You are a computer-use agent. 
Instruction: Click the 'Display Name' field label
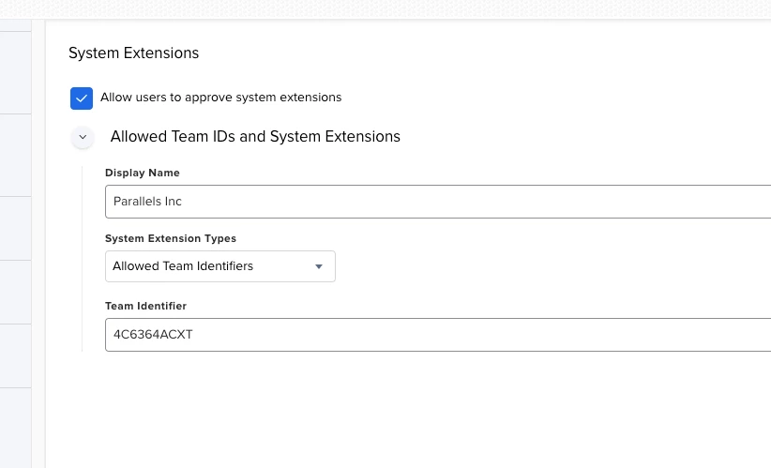coord(143,174)
